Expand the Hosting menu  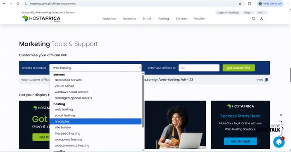click(165, 19)
